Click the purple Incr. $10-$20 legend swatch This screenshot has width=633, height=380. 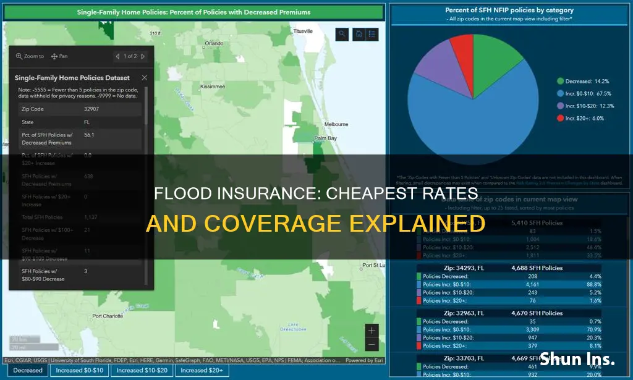click(560, 106)
